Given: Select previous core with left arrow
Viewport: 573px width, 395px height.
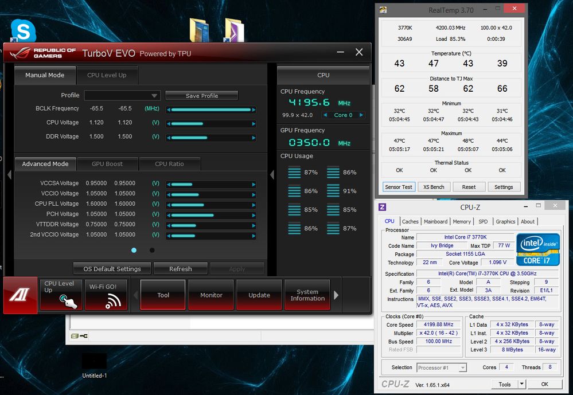Looking at the screenshot, I should point(325,115).
